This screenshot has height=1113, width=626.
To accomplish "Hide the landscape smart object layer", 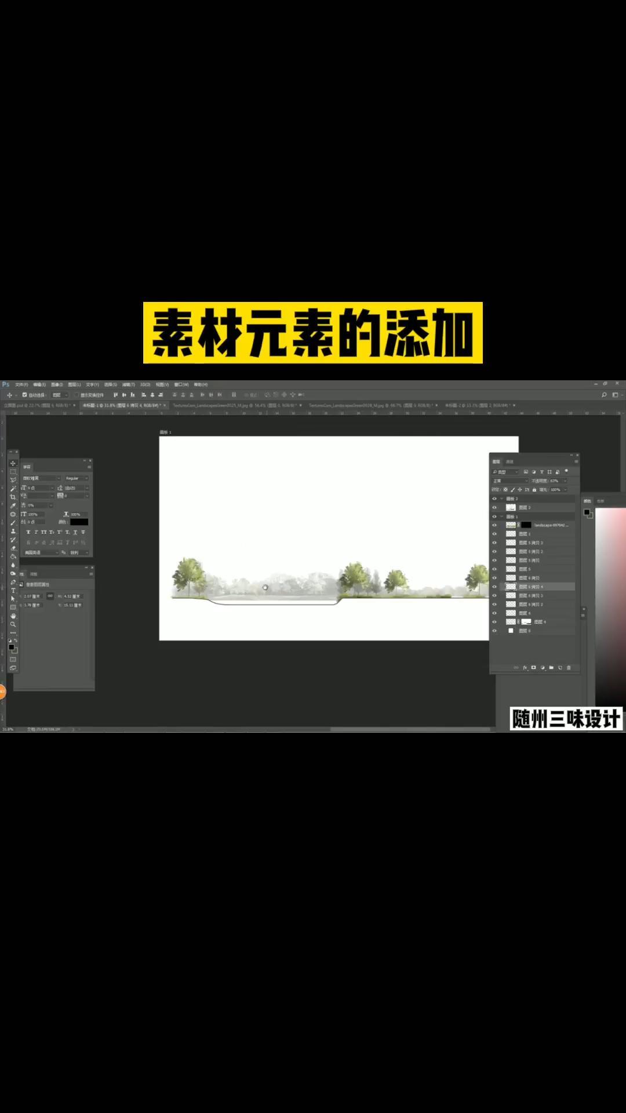I will [x=494, y=525].
